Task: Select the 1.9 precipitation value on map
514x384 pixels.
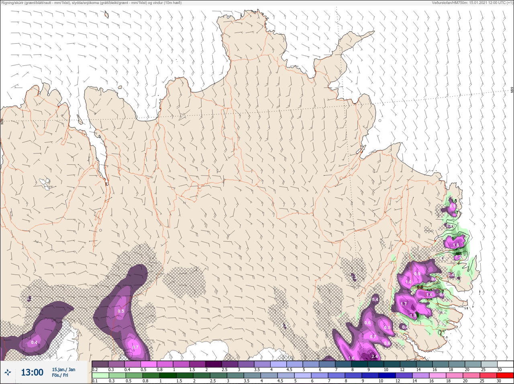Action: tap(413, 316)
